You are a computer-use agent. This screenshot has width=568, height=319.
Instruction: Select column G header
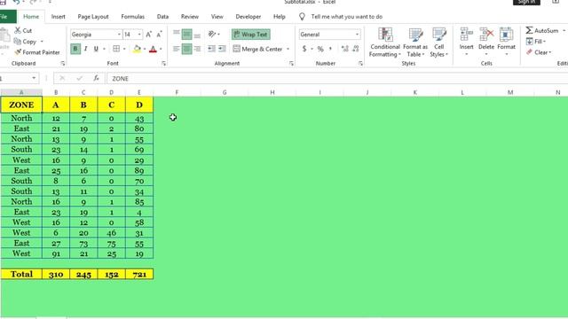(225, 92)
